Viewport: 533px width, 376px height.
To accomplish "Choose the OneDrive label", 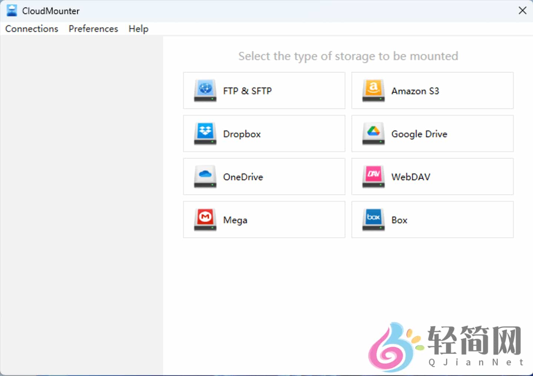I will (x=243, y=177).
